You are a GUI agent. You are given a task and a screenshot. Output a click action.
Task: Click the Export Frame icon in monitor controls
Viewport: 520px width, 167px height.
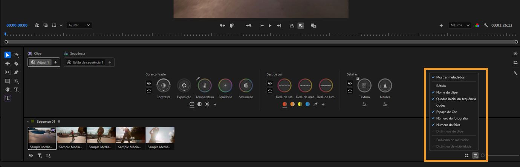[292, 26]
